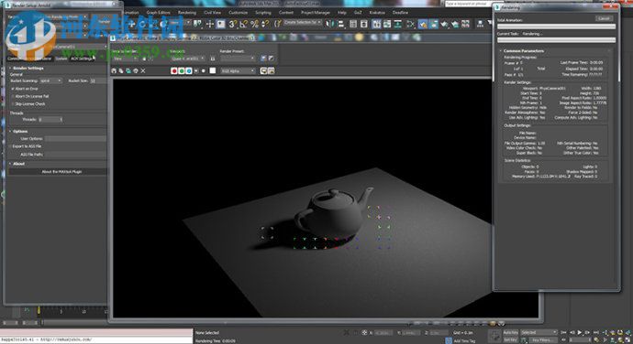The image size is (633, 344).
Task: Open the Civil View menu
Action: point(212,13)
